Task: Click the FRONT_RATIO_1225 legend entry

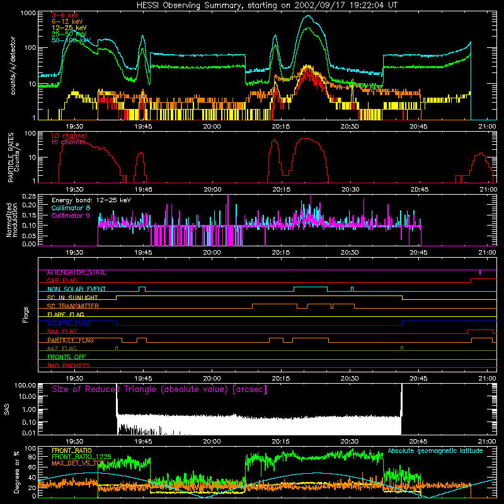Action: pyautogui.click(x=81, y=457)
